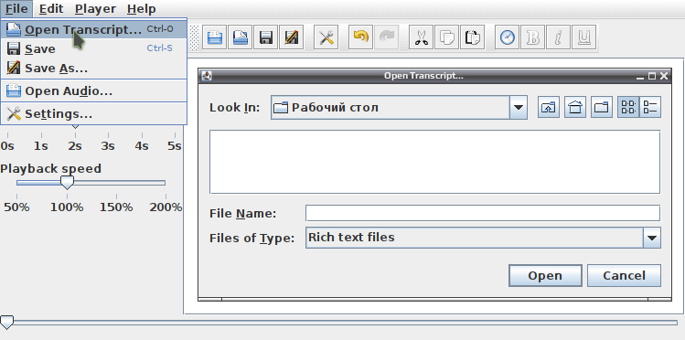
Task: Insert timestamp with clock toolbar icon
Action: point(507,37)
